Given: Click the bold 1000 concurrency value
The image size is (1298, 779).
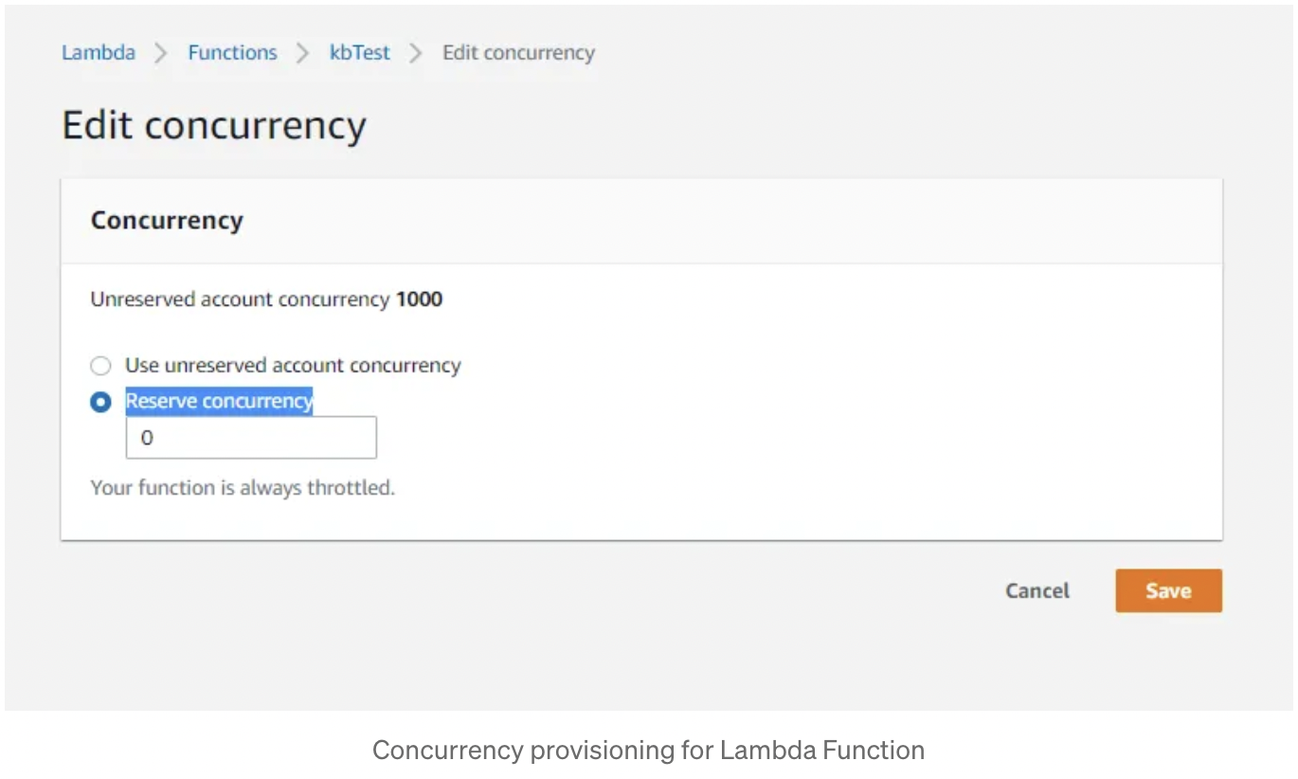Looking at the screenshot, I should [x=420, y=300].
